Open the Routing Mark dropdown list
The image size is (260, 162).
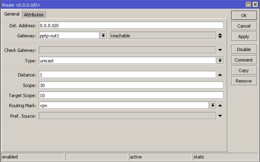point(213,105)
